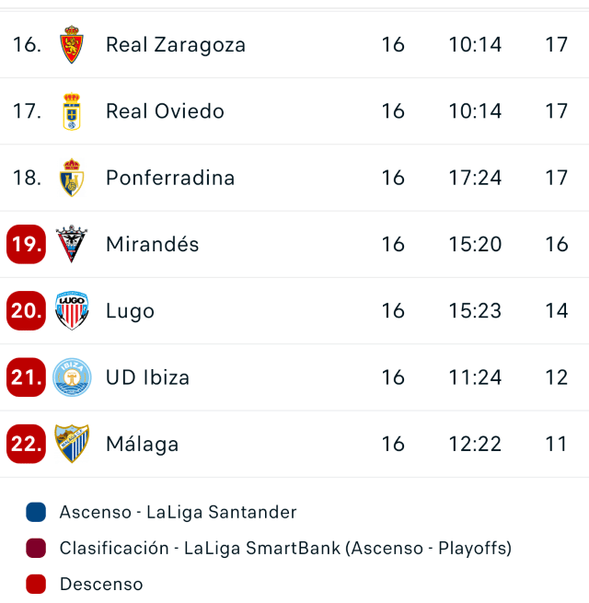This screenshot has height=603, width=589.
Task: Click the Mirandés club crest
Action: (x=72, y=244)
